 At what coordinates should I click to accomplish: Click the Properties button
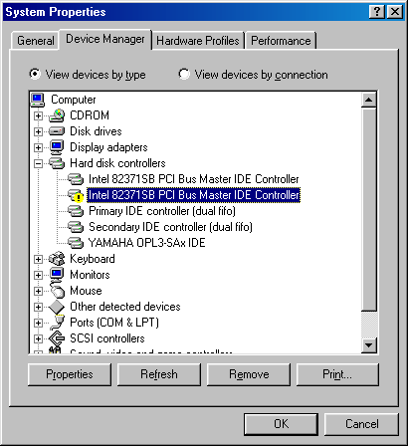point(70,374)
